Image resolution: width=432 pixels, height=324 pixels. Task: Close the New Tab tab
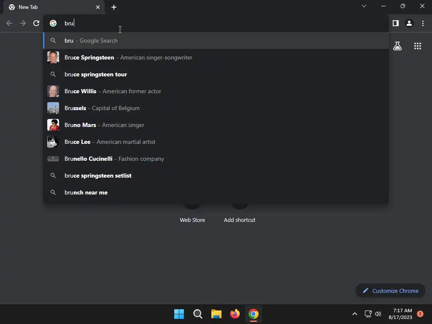click(x=98, y=7)
